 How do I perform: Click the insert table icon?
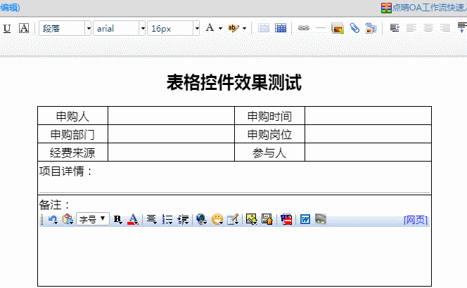click(281, 28)
